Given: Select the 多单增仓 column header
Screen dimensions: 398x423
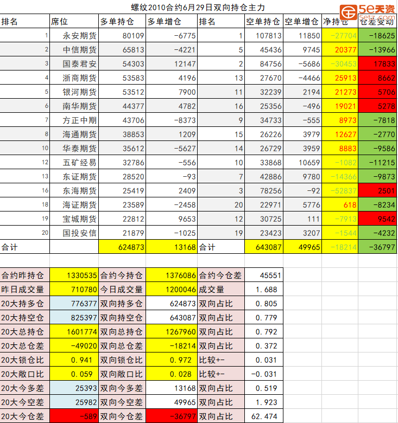Looking at the screenshot, I should (172, 21).
